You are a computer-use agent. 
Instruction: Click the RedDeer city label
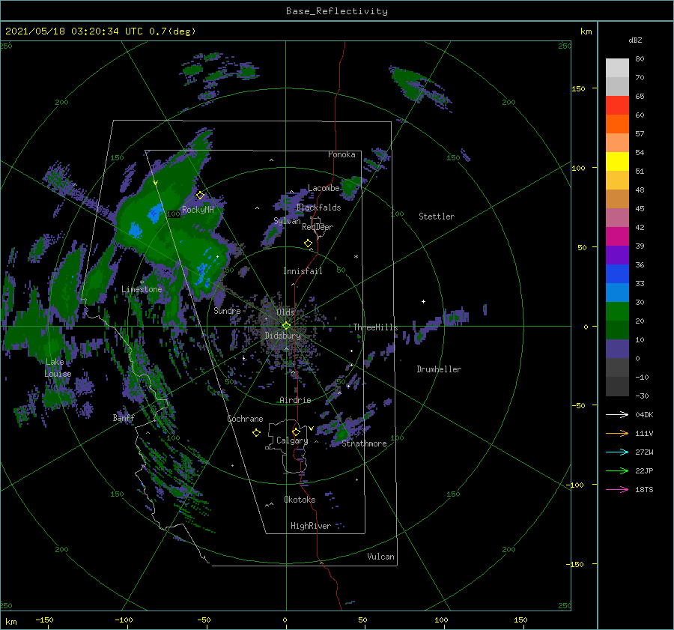318,227
